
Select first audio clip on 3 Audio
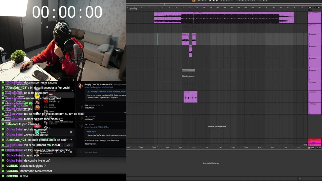point(185,39)
